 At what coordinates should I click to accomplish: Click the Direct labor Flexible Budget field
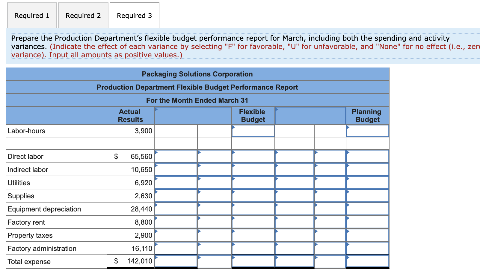pos(253,157)
